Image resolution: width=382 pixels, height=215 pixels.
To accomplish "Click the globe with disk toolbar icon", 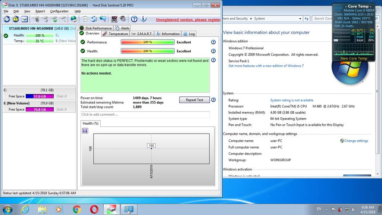I will 73,19.
